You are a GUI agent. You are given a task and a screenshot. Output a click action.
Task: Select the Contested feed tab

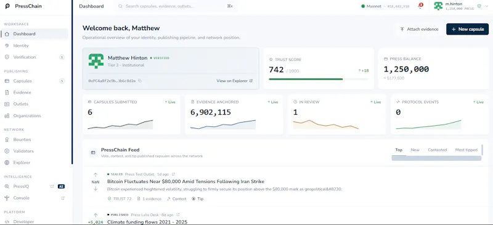[437, 150]
